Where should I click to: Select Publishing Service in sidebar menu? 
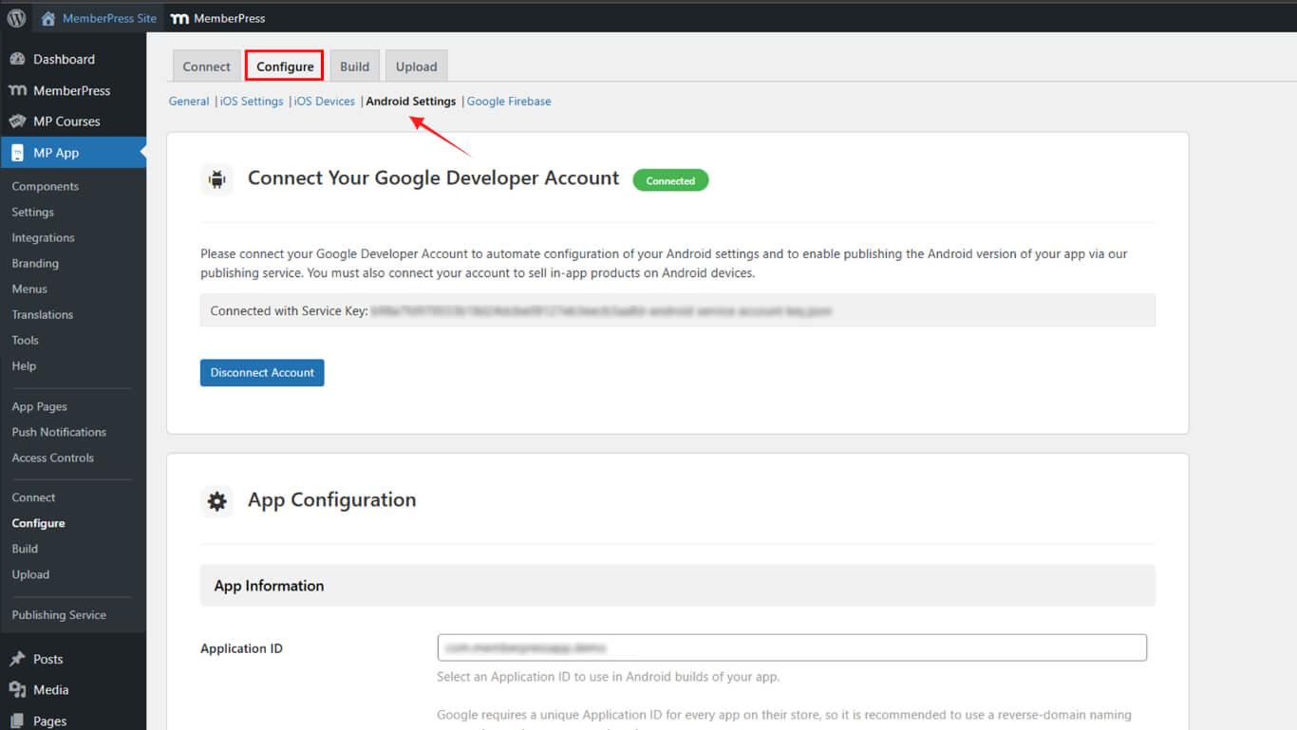[59, 615]
